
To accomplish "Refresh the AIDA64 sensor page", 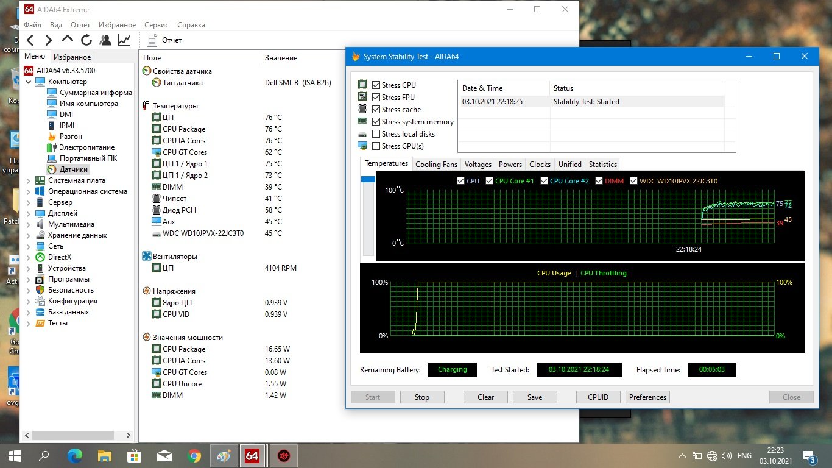I will click(x=86, y=40).
